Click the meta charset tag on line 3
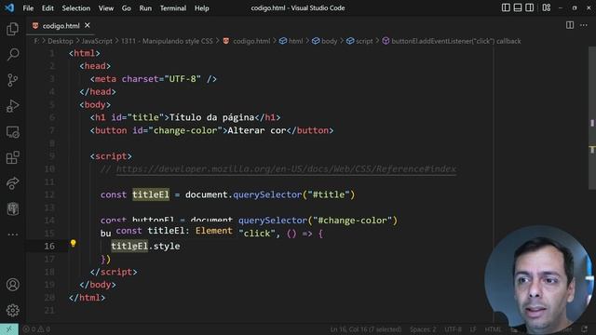The width and height of the screenshot is (596, 335). [x=153, y=78]
